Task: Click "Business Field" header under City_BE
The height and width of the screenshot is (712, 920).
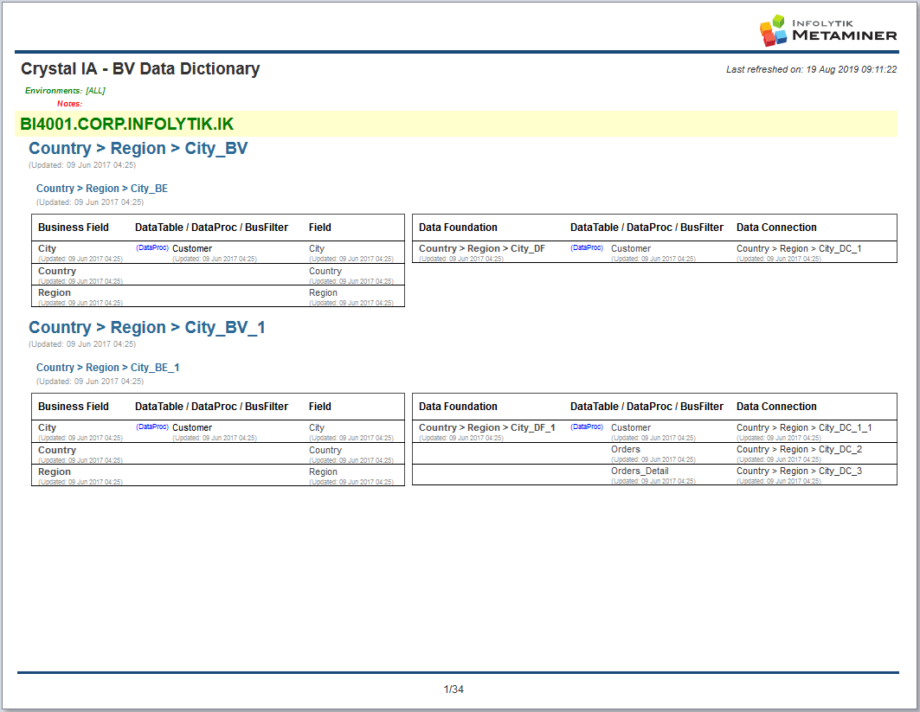Action: coord(74,228)
